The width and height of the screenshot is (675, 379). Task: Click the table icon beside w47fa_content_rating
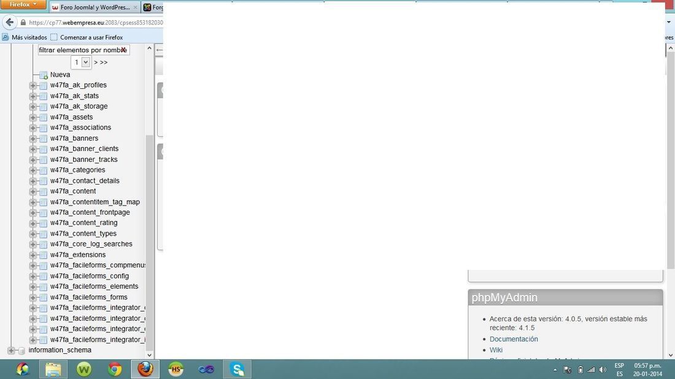(43, 223)
